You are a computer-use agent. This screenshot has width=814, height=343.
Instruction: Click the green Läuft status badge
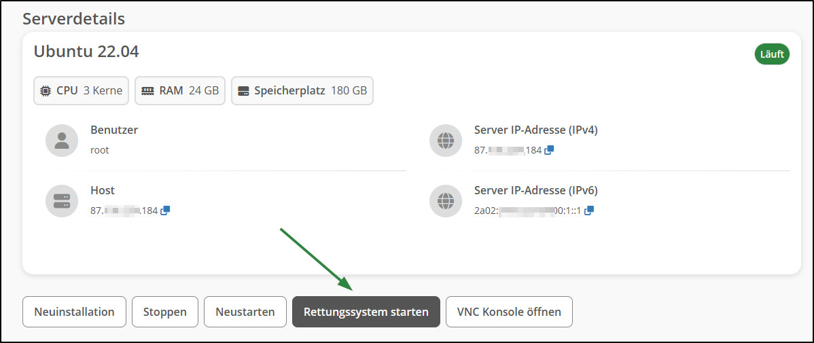[x=772, y=54]
